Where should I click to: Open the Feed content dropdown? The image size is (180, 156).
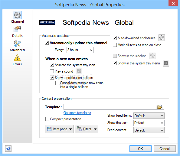[149, 130]
